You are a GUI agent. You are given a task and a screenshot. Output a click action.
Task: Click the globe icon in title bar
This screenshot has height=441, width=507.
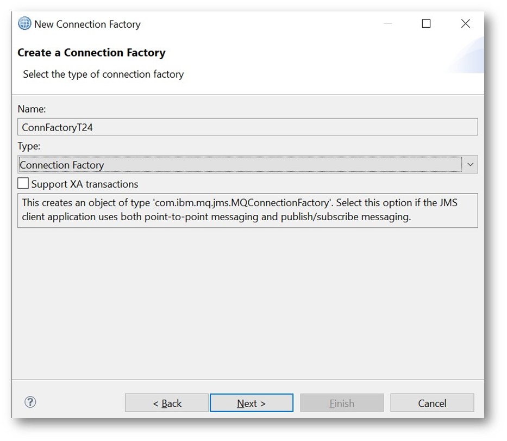coord(24,24)
